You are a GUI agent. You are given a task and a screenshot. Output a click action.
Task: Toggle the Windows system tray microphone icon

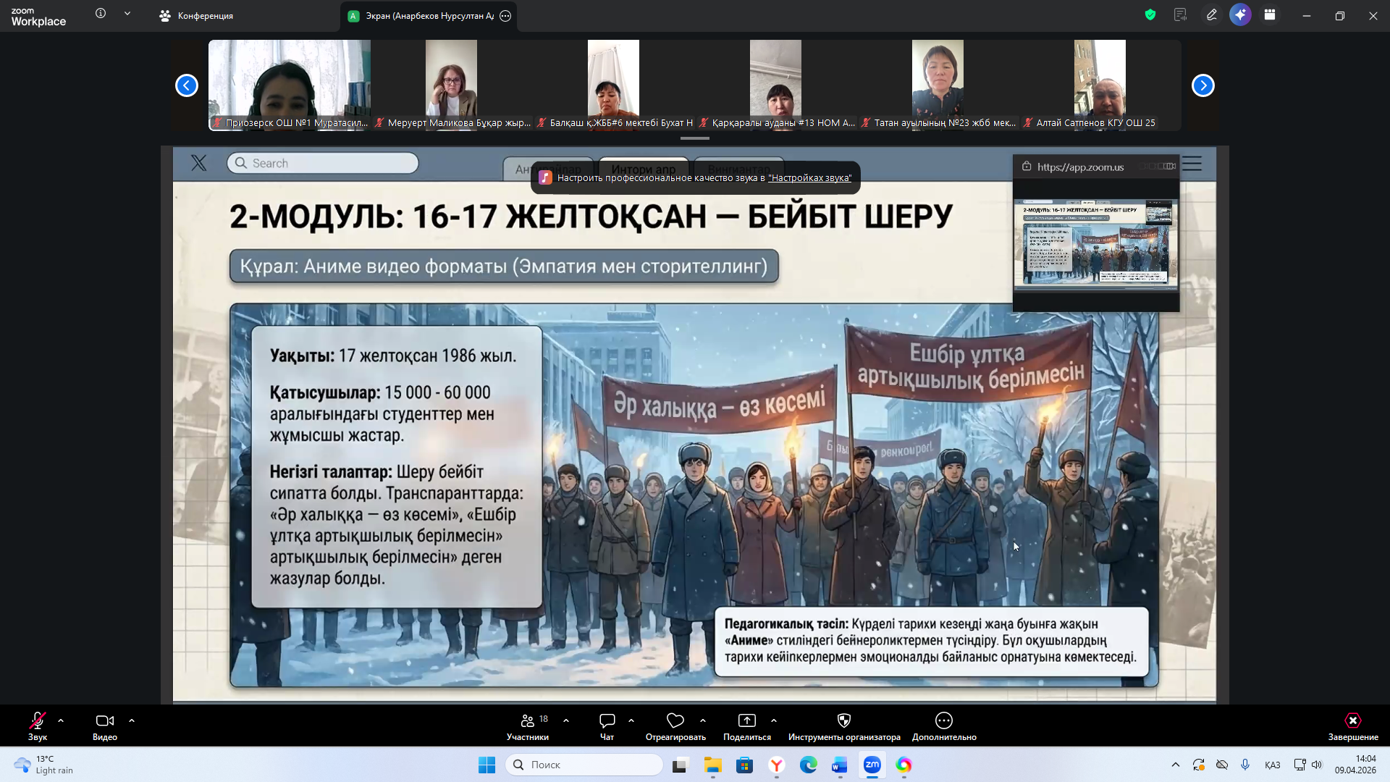click(x=1245, y=765)
